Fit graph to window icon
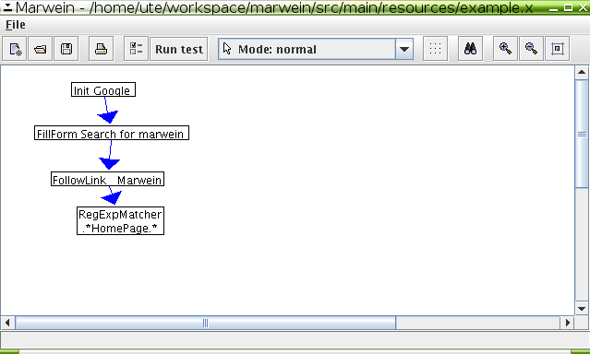590x354 pixels. point(558,49)
